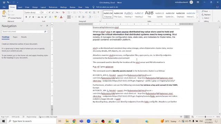Save document with quick access Save icon
Viewport: 221px width, 124px height.
tap(4, 2)
